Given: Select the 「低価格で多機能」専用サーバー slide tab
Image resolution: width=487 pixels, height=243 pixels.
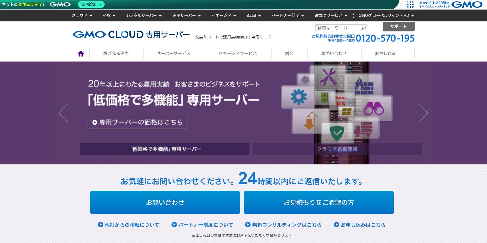Looking at the screenshot, I should pyautogui.click(x=165, y=149).
